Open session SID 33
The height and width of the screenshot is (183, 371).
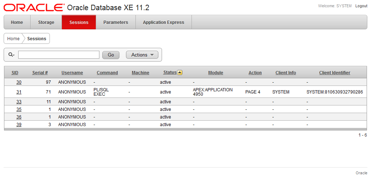pos(19,102)
